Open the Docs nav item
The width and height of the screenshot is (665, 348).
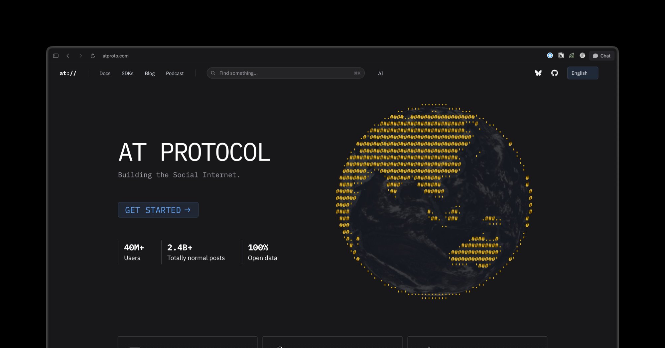coord(105,73)
